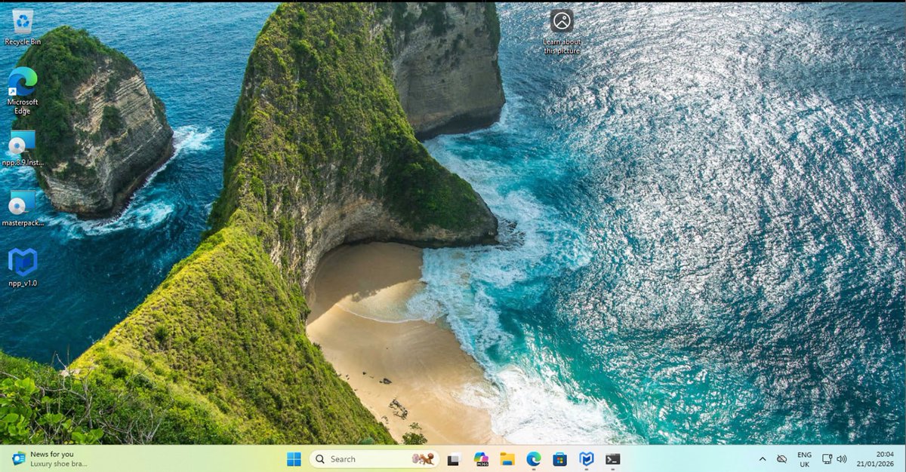Launch Microsoft 365 Copilot from taskbar

tap(481, 459)
